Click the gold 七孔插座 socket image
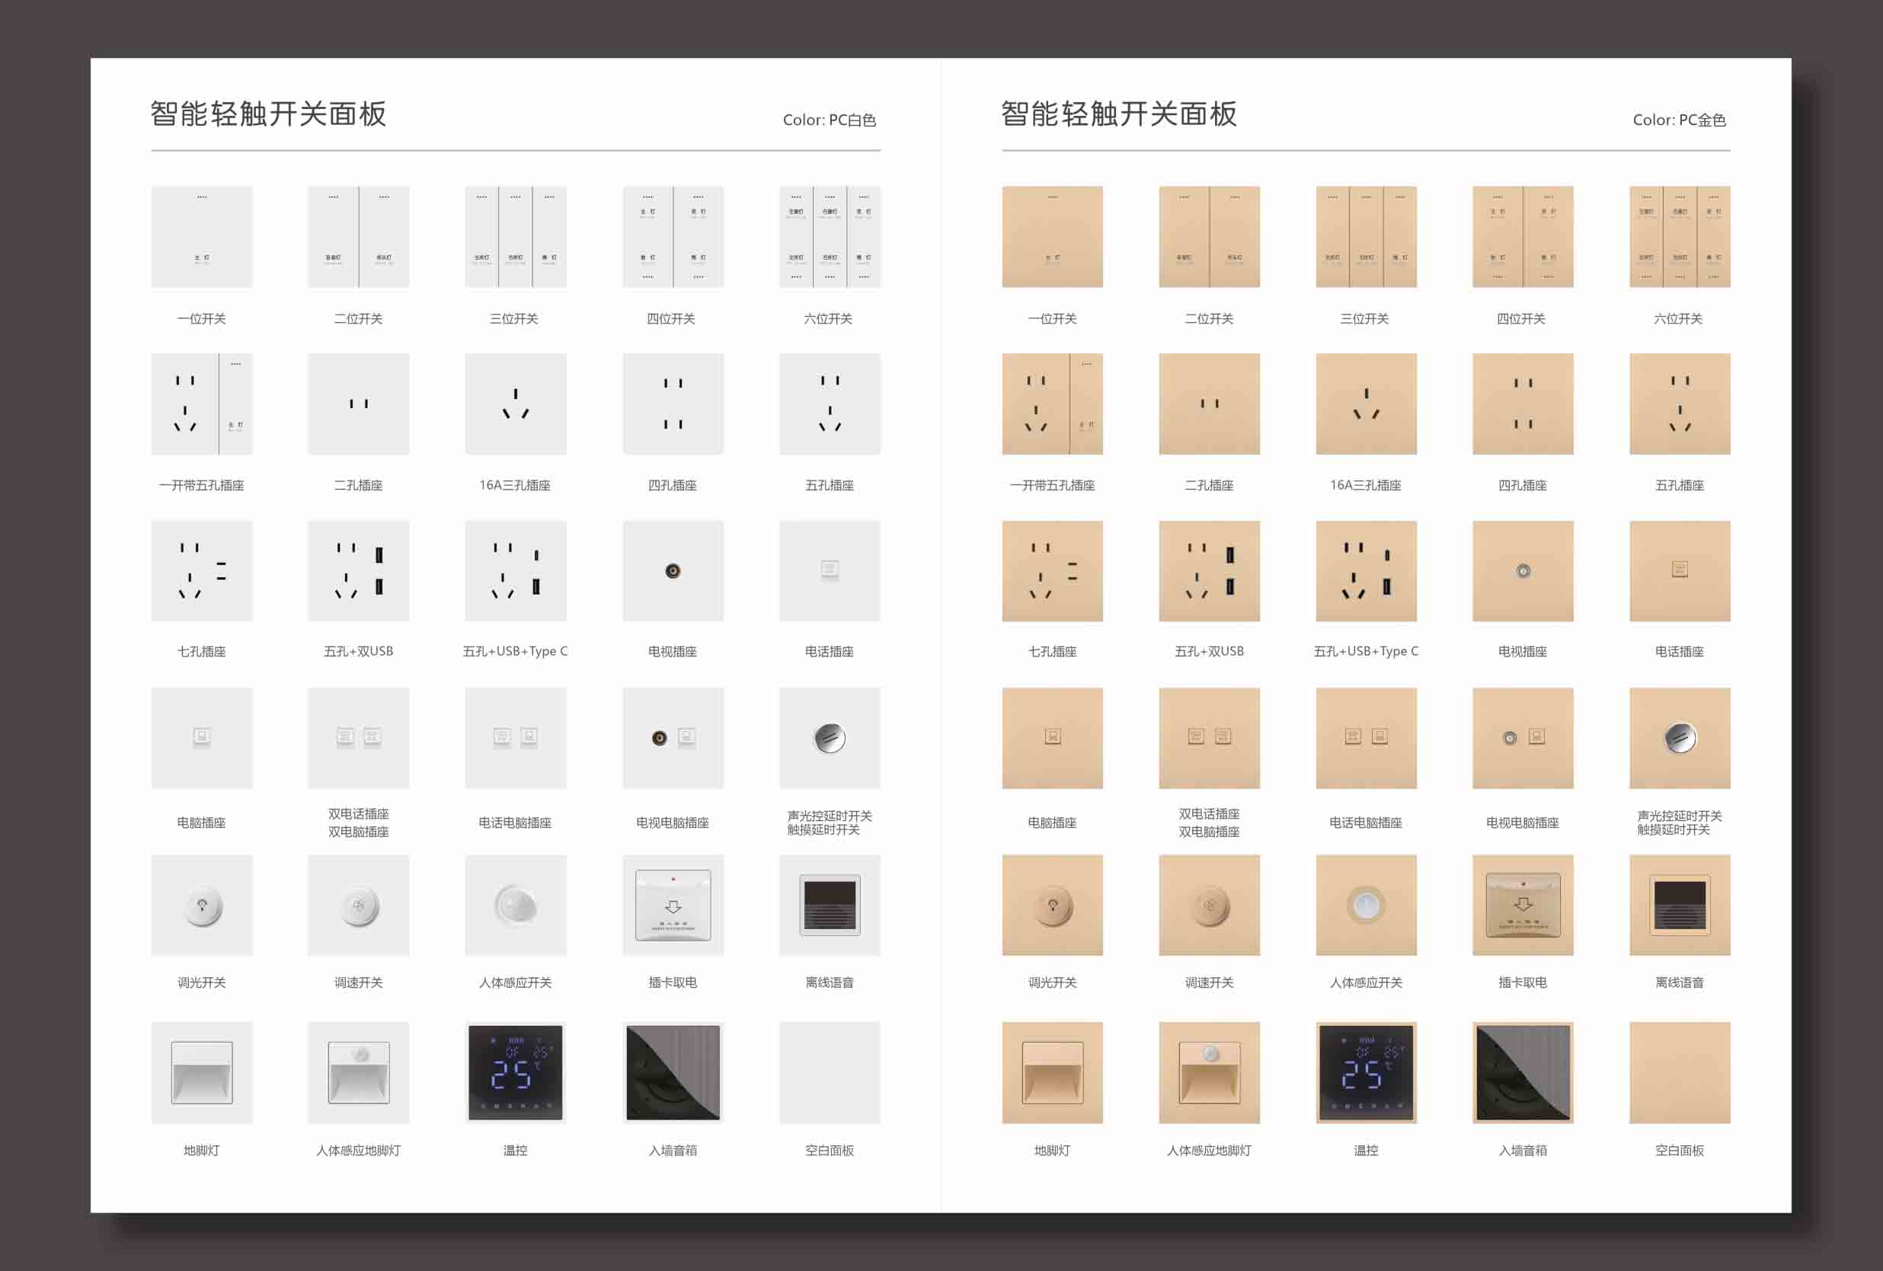 click(x=1052, y=571)
